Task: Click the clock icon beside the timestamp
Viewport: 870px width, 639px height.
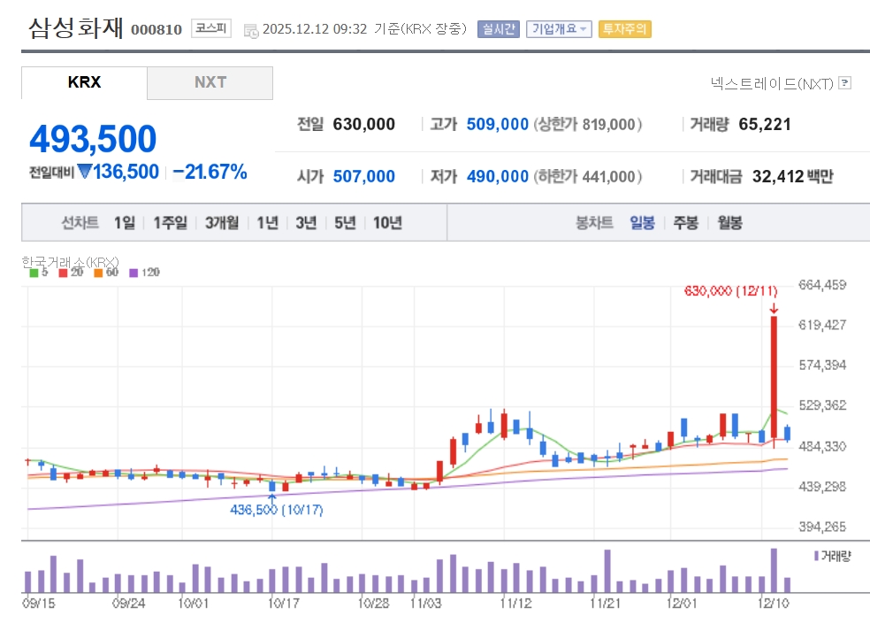Action: [x=252, y=29]
